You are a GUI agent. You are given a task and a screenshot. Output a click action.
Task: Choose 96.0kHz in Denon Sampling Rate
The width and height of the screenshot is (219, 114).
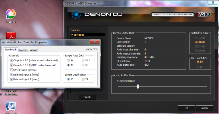click(200, 50)
